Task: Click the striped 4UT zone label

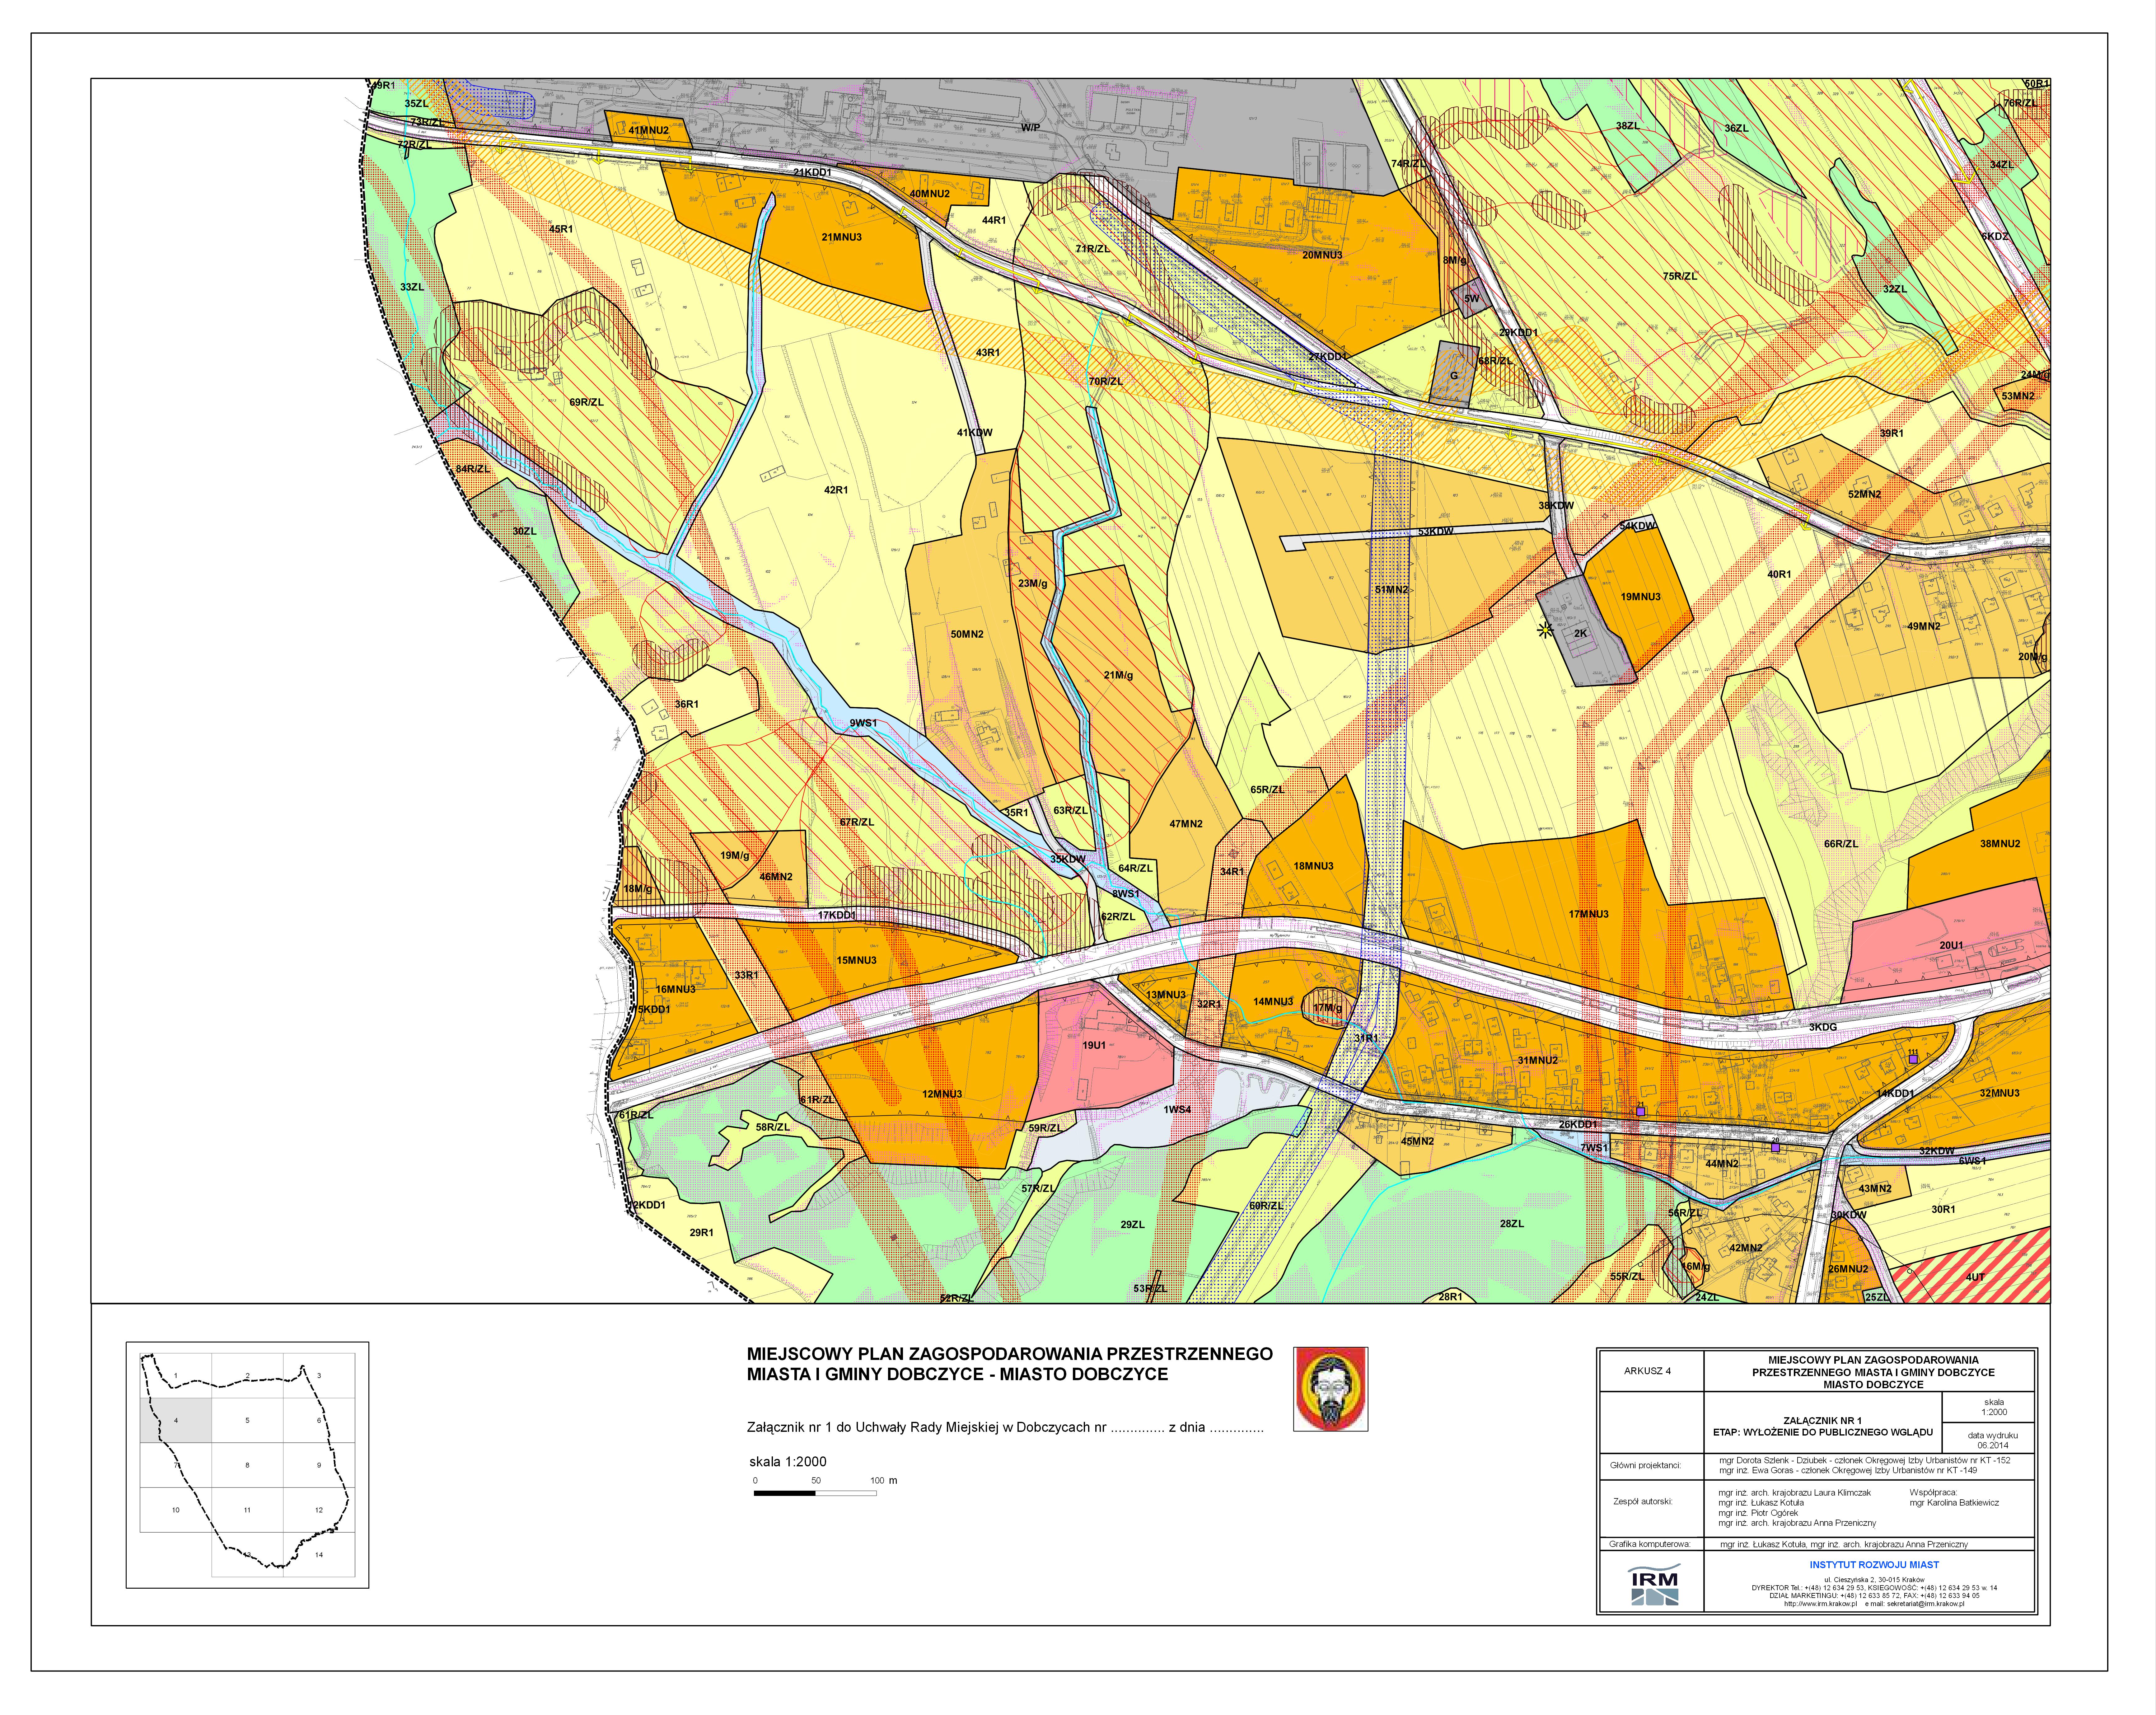Action: [1975, 1277]
